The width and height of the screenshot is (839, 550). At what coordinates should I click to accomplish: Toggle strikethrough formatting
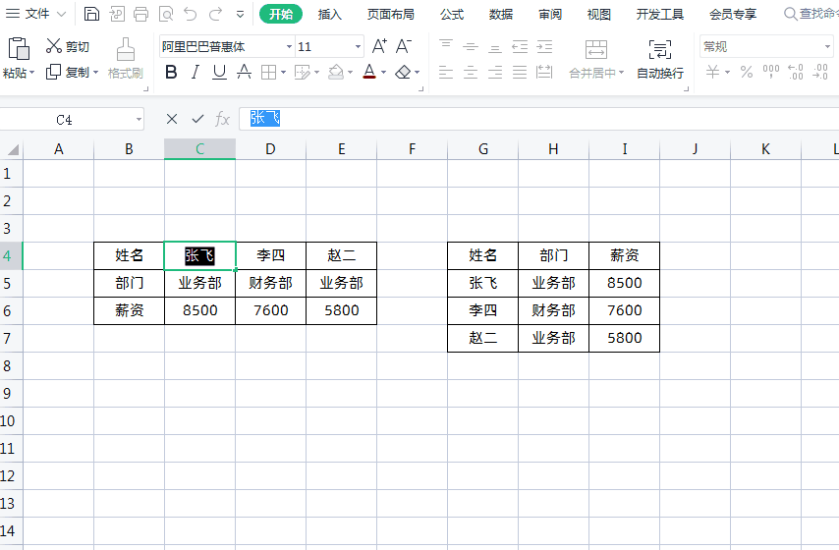[244, 72]
